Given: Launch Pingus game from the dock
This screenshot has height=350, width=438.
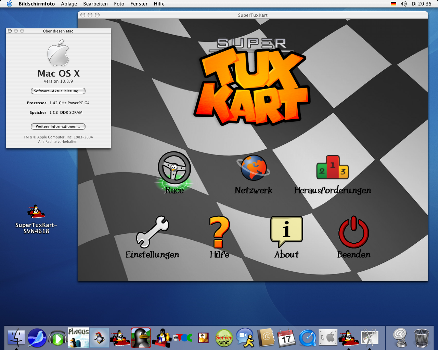Looking at the screenshot, I should coord(78,338).
